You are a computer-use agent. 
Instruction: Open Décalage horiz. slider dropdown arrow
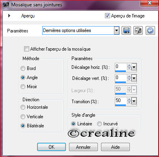tap(134, 67)
